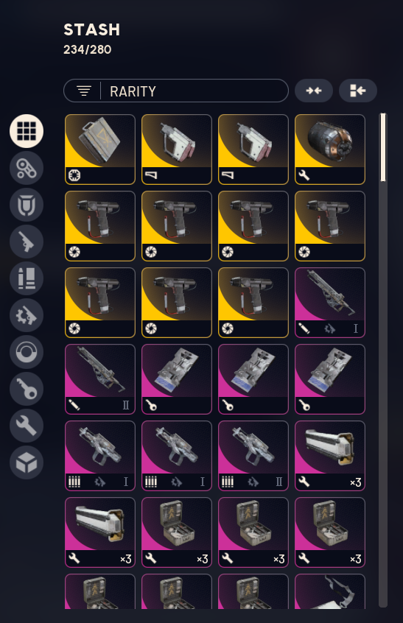Click the compact stacks arrows button

(x=314, y=91)
